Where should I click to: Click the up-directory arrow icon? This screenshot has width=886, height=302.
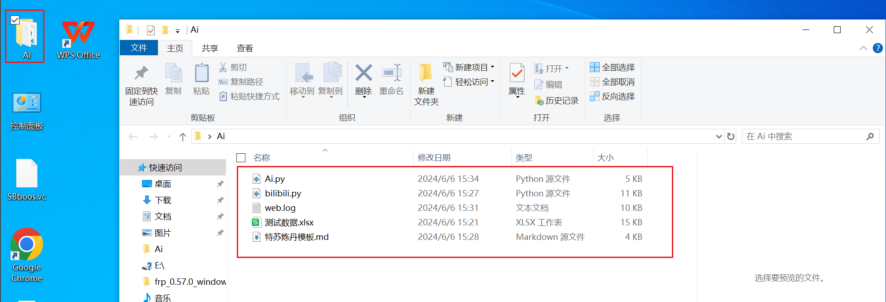tap(182, 137)
